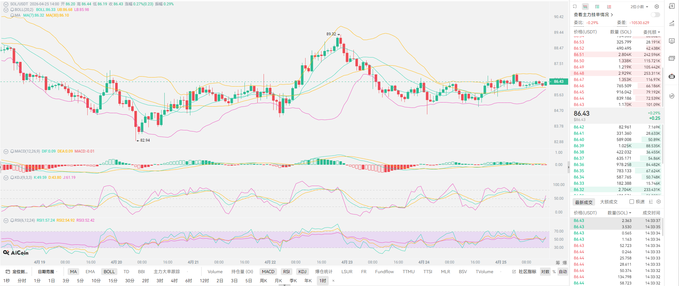Viewport: 679px width, 286px height.
Task: Open the 社区指标 community indicators
Action: pyautogui.click(x=524, y=272)
